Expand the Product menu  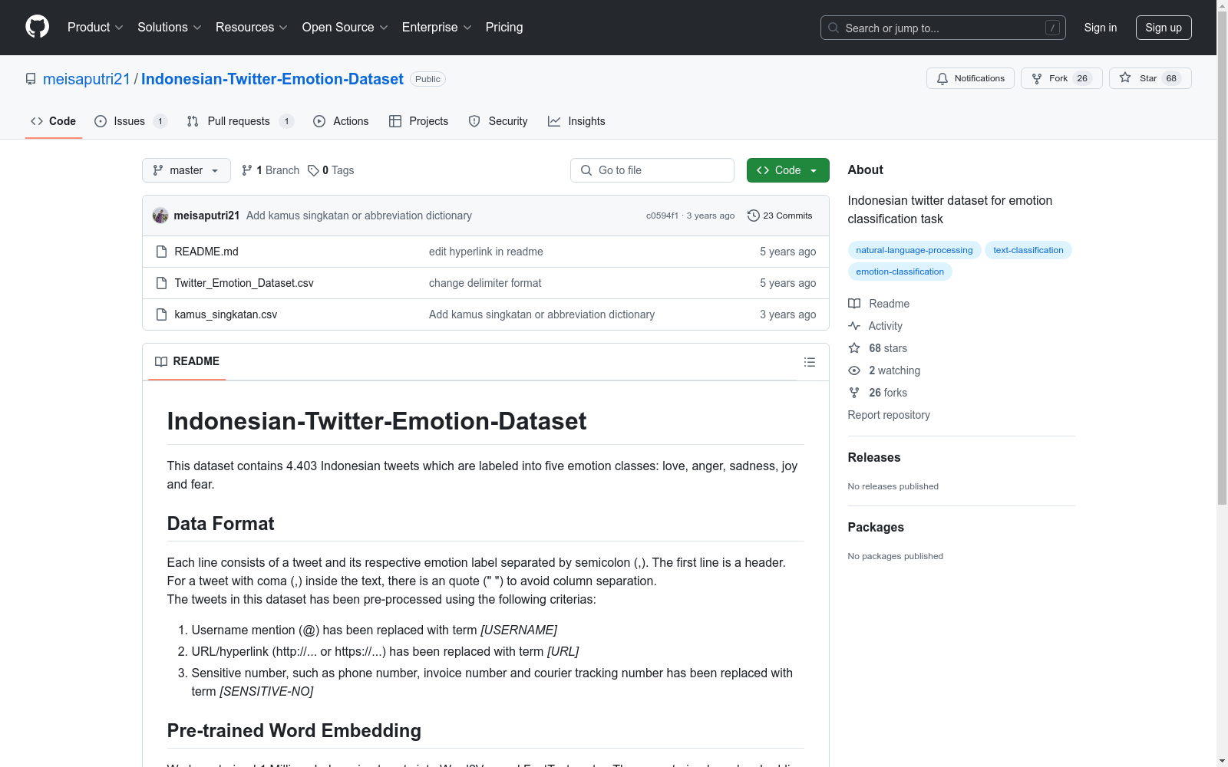95,28
